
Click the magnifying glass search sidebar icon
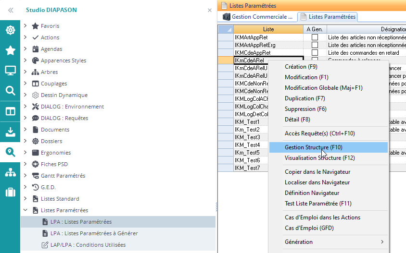(x=10, y=91)
